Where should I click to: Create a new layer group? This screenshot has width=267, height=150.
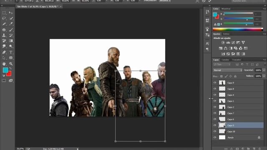249,149
